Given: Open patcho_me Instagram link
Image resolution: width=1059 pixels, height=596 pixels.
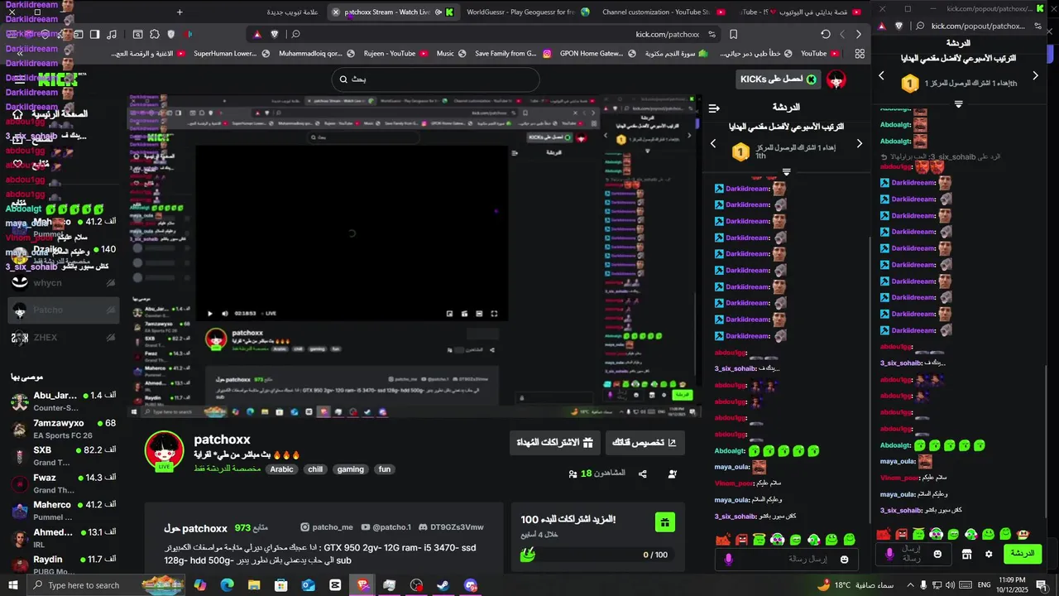Looking at the screenshot, I should click(x=326, y=527).
